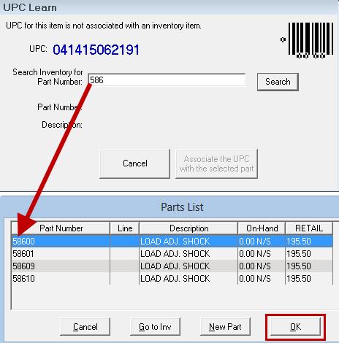Click the Search button
339x343 pixels.
tap(278, 82)
